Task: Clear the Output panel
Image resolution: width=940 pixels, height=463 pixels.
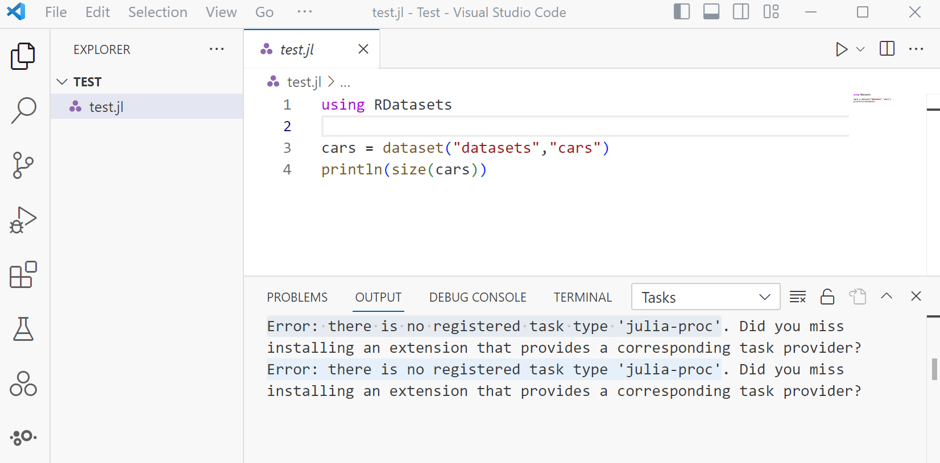Action: 798,297
